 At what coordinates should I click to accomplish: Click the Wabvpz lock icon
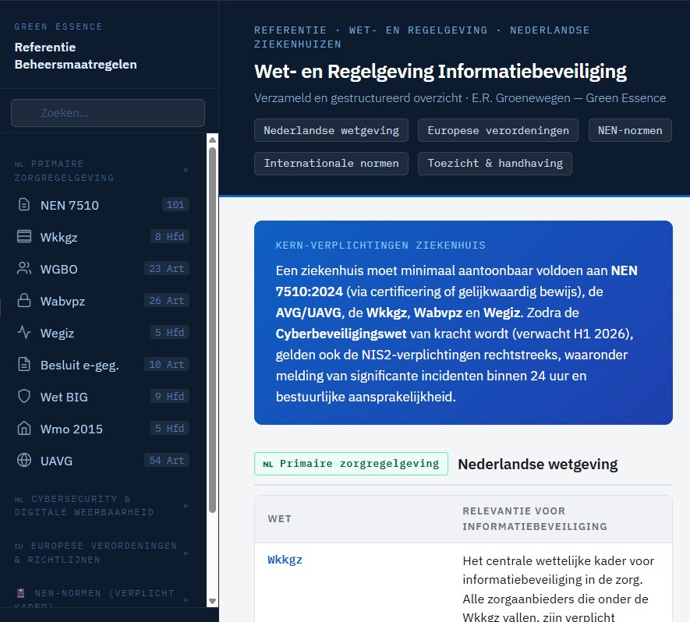(23, 300)
